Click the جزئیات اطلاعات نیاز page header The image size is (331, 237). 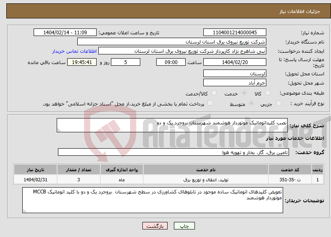[x=300, y=11]
